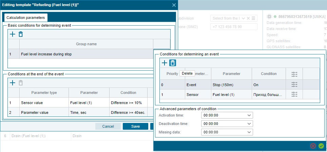Open settings icon for Stop (150m) row

pos(294,84)
